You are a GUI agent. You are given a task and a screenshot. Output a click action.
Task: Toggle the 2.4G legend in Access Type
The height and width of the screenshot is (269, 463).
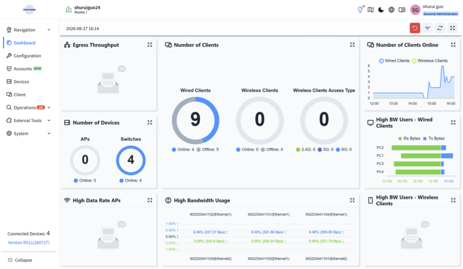click(306, 149)
